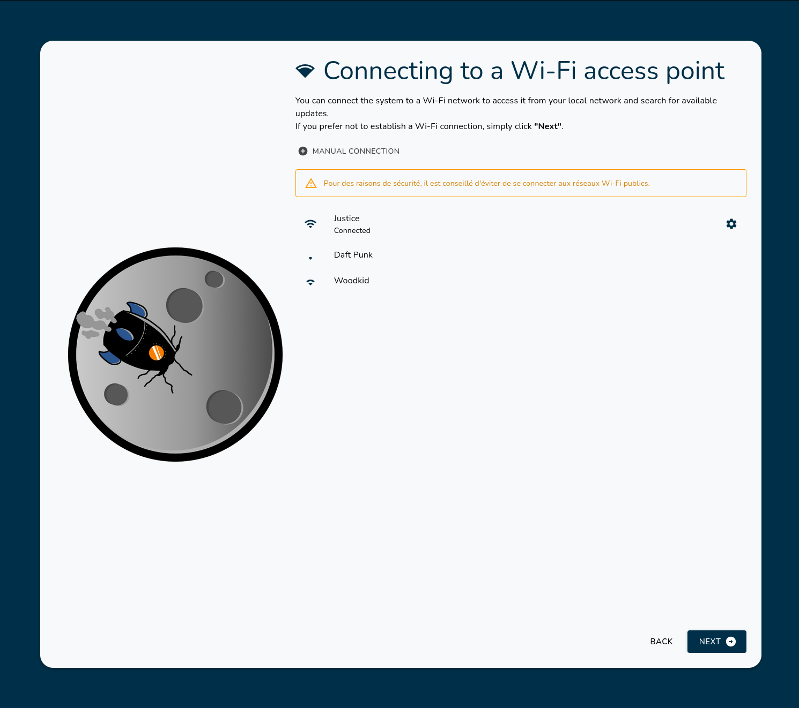
Task: Click the arrow icon inside the NEXT button
Action: 730,641
